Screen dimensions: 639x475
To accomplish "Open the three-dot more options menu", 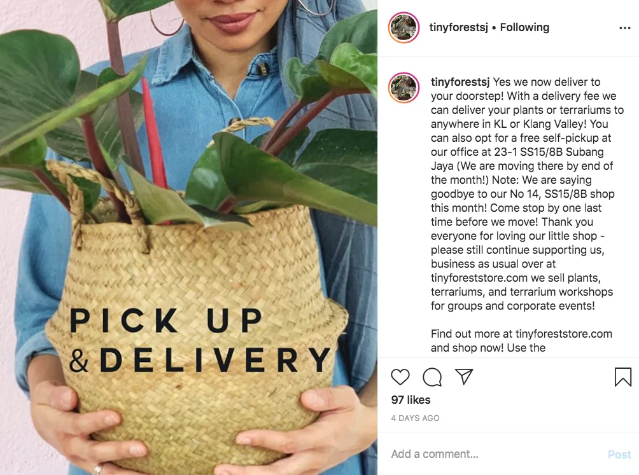I will click(625, 28).
